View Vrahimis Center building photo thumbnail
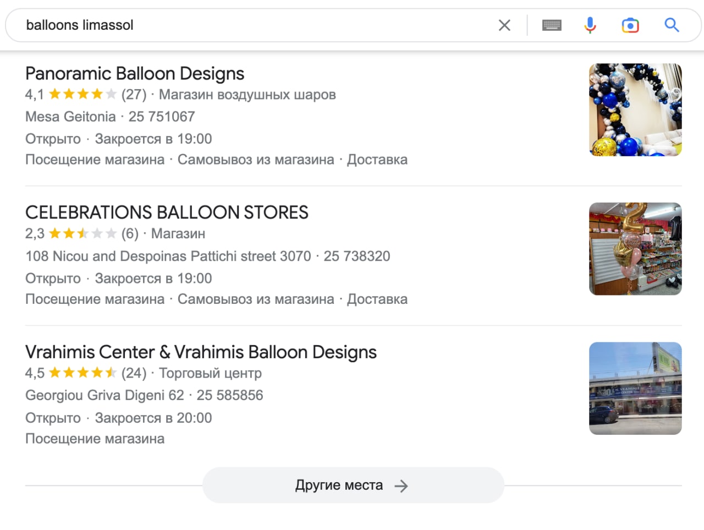704x530 pixels. pos(635,389)
